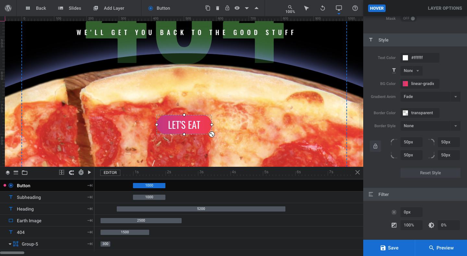Select the Heading layer row
The image size is (467, 256).
[47, 209]
